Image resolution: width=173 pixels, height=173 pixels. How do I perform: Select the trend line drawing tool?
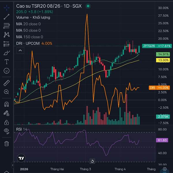[x=7, y=17]
